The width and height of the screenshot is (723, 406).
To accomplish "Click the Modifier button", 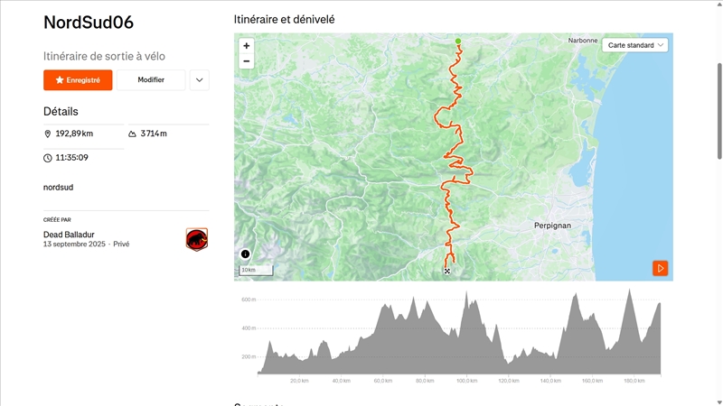I will [151, 80].
